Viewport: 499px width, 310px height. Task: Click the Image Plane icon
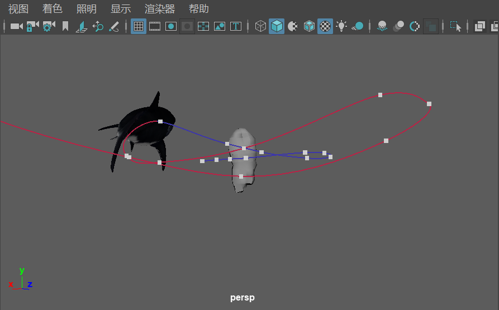point(82,26)
